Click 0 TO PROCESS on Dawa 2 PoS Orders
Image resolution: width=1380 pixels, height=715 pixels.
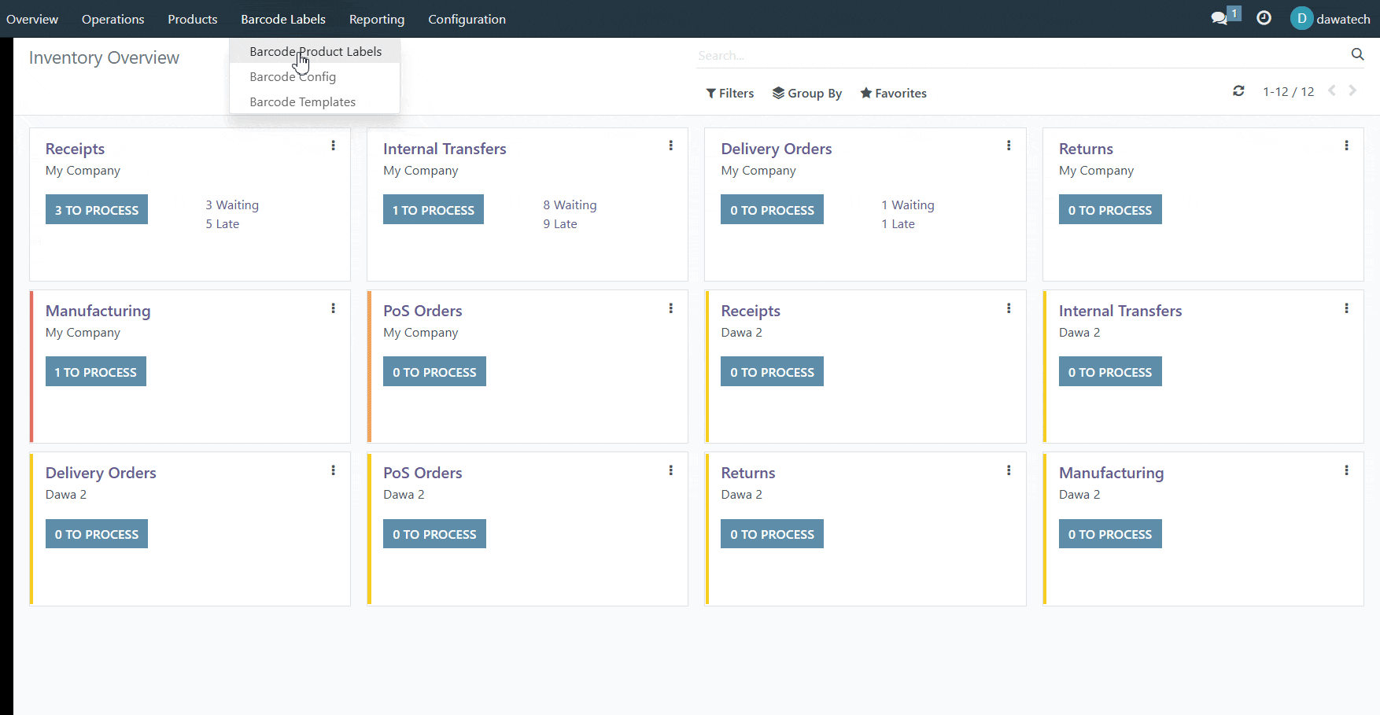click(434, 534)
